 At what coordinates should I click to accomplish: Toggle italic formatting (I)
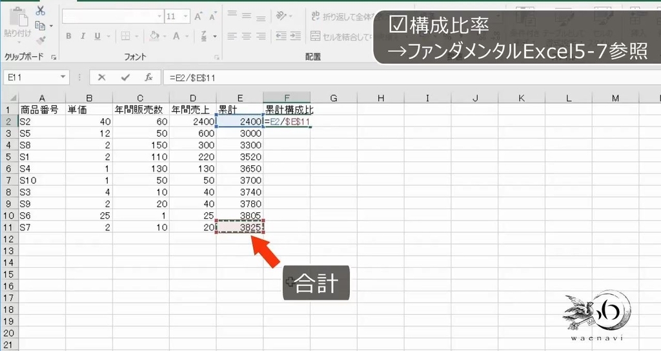point(83,36)
